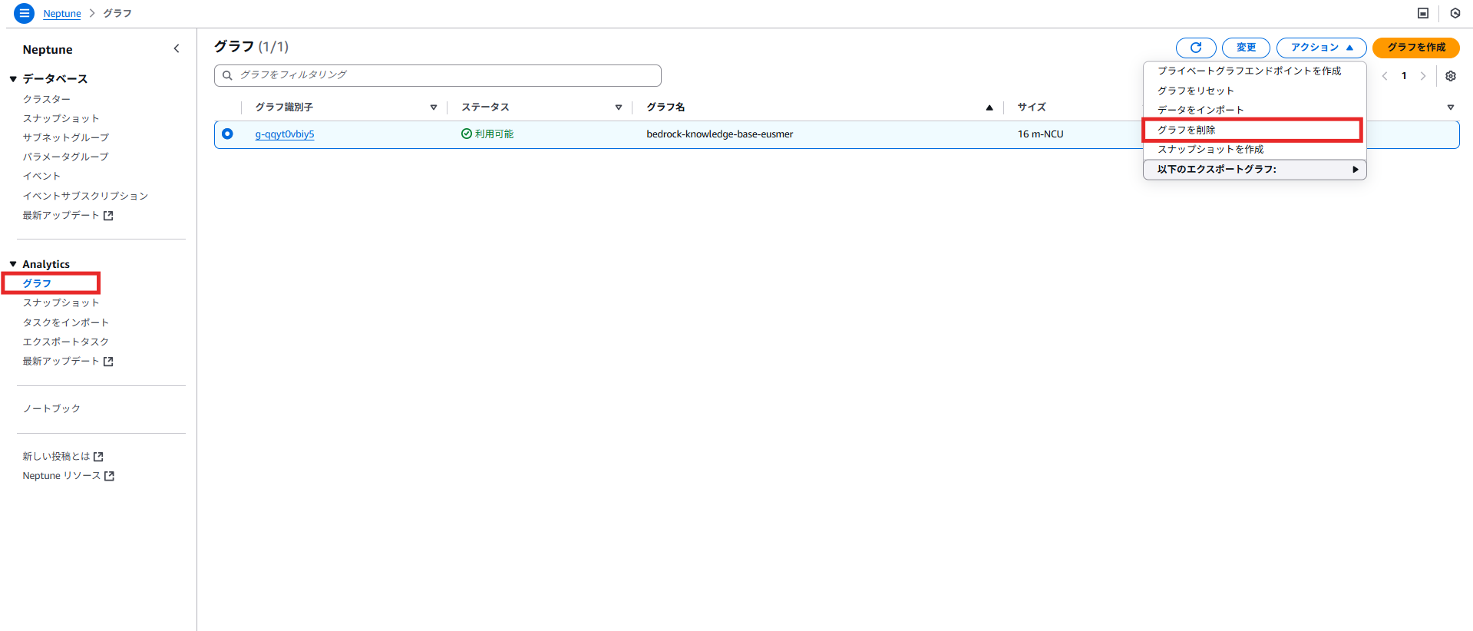Open the g-qqyt0vbiy5 graph link
Viewport: 1473px width, 631px height.
pos(285,134)
